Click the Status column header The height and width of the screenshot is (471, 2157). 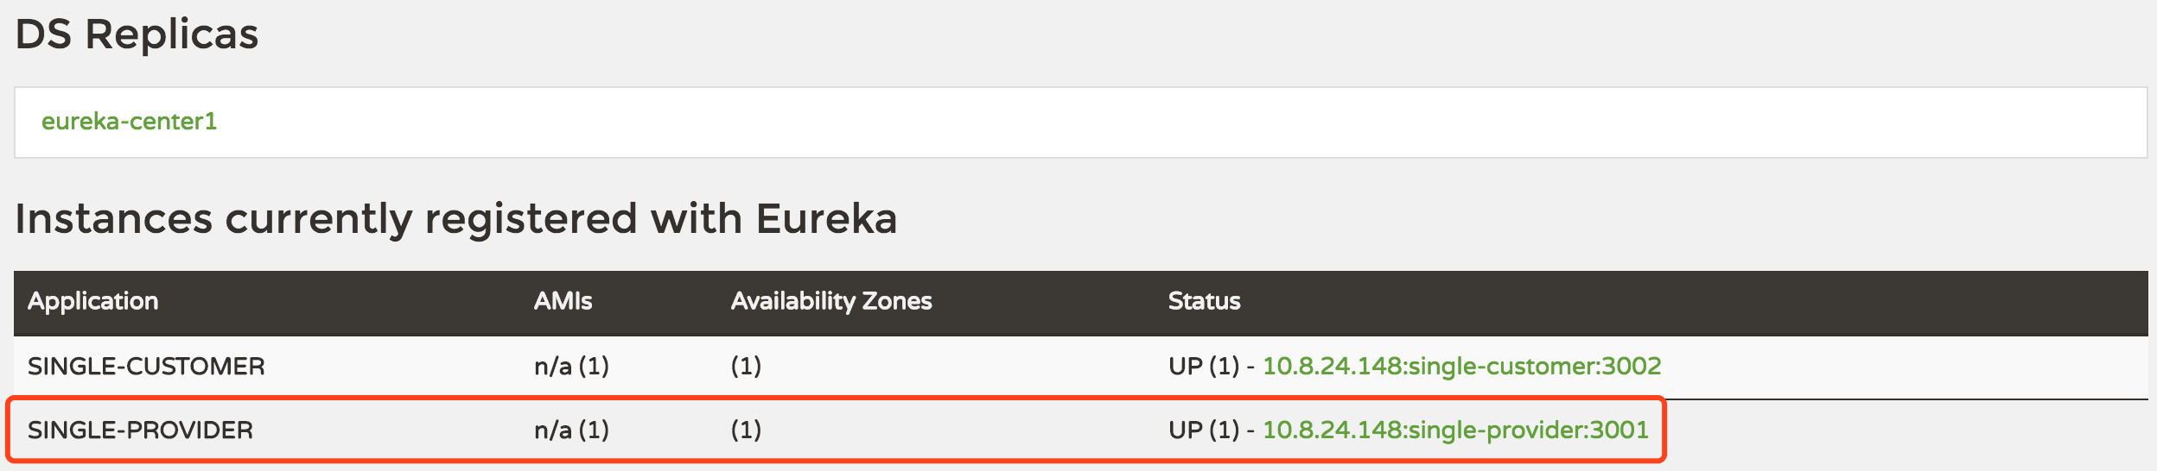1204,301
